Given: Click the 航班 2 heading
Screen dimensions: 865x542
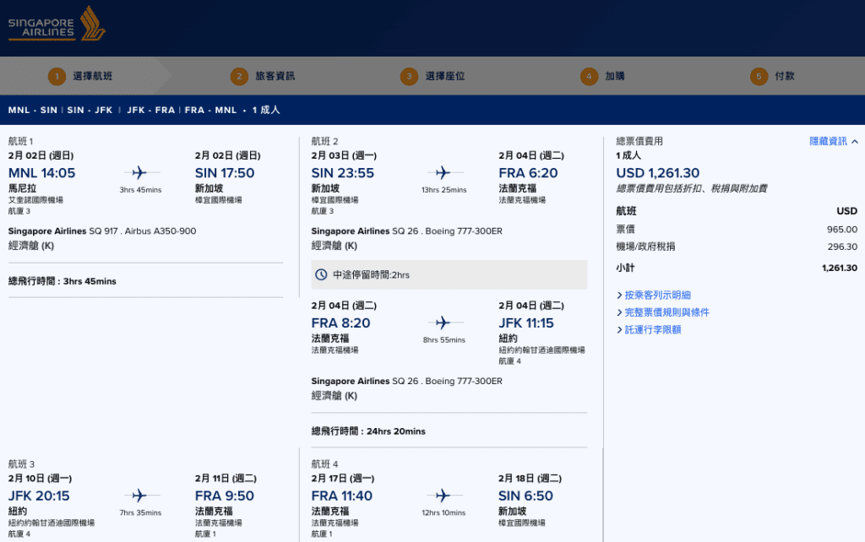Looking at the screenshot, I should click(324, 141).
